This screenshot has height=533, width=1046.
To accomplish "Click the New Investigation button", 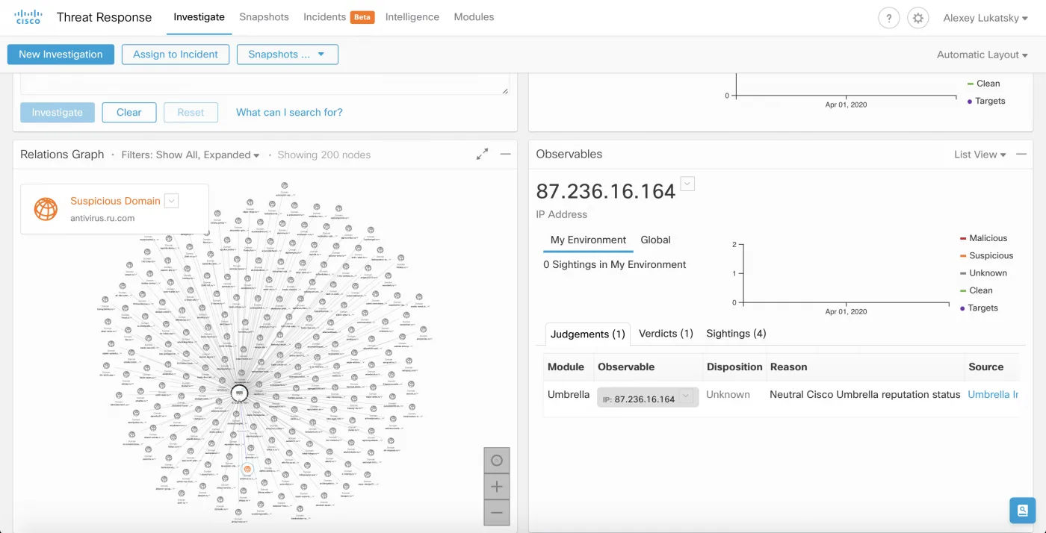I will click(x=61, y=54).
